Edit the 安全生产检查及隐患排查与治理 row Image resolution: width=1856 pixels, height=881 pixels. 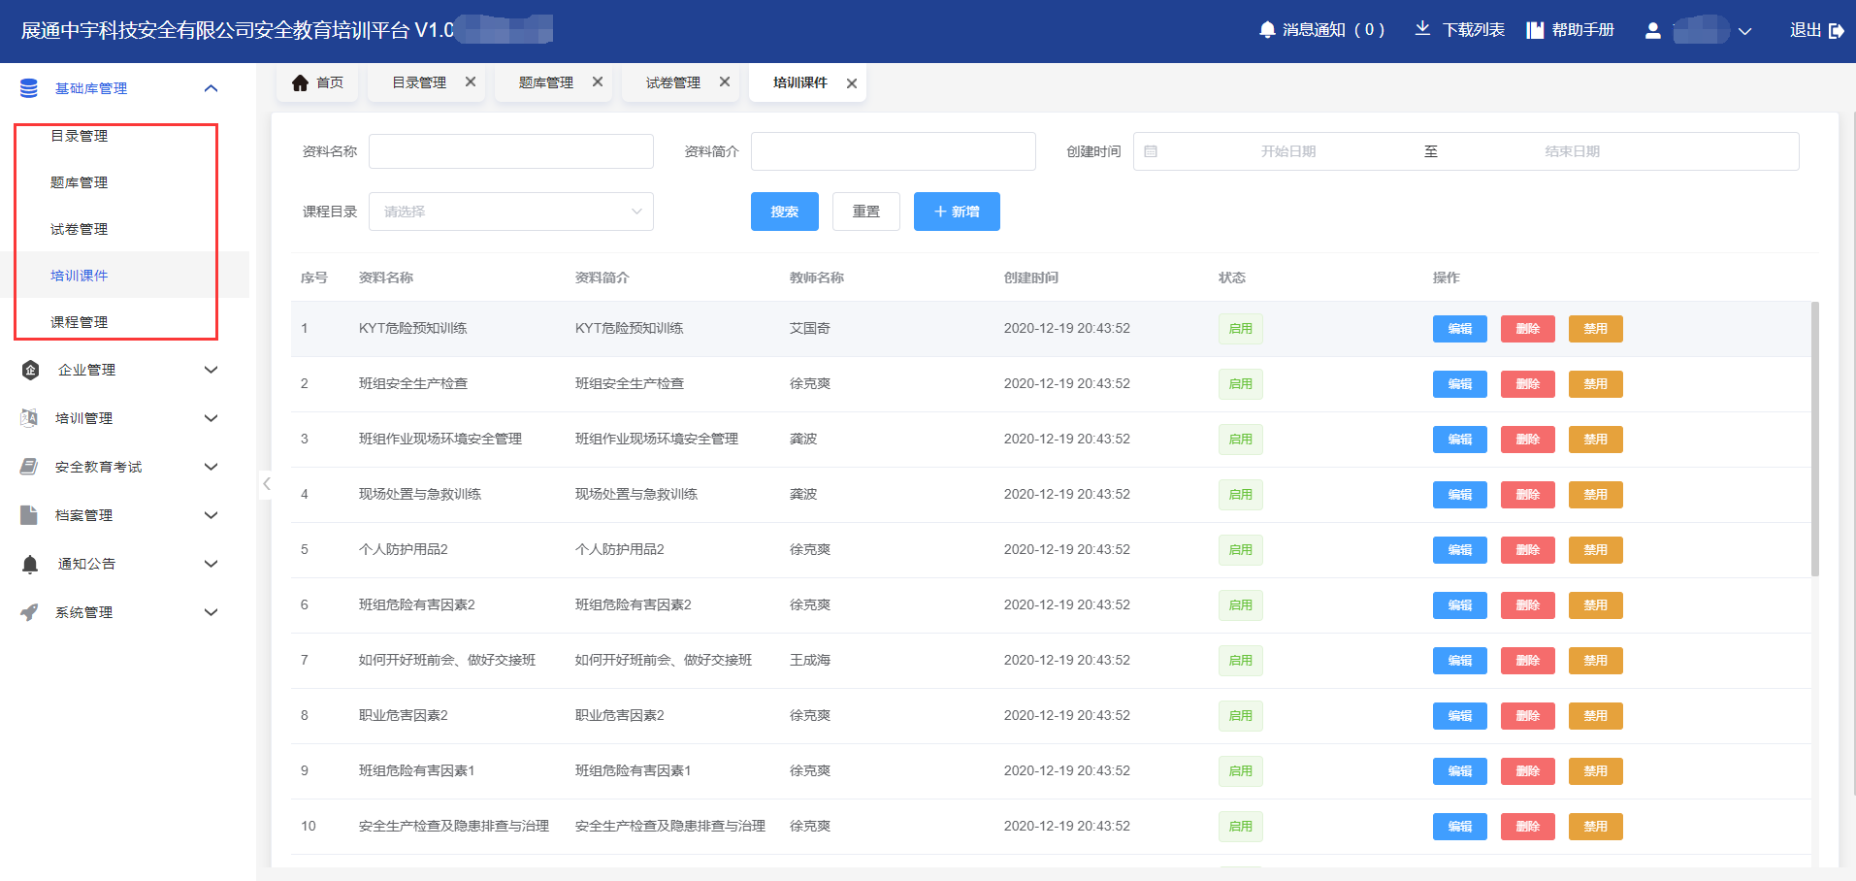[x=1460, y=827]
